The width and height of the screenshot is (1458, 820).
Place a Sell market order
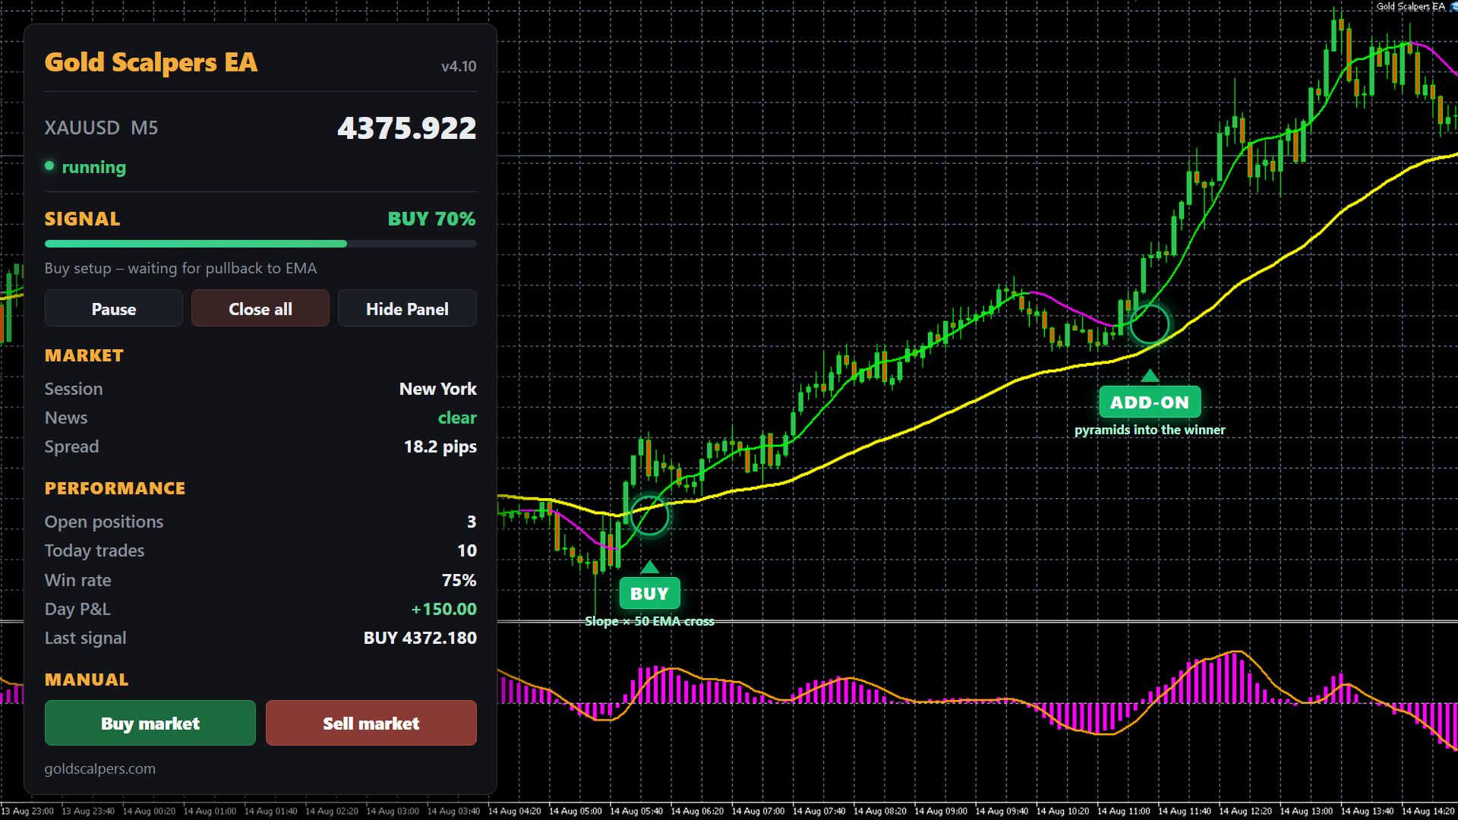(x=371, y=723)
